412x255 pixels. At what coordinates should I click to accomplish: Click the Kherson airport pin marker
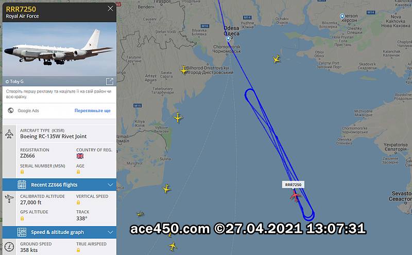342,16
